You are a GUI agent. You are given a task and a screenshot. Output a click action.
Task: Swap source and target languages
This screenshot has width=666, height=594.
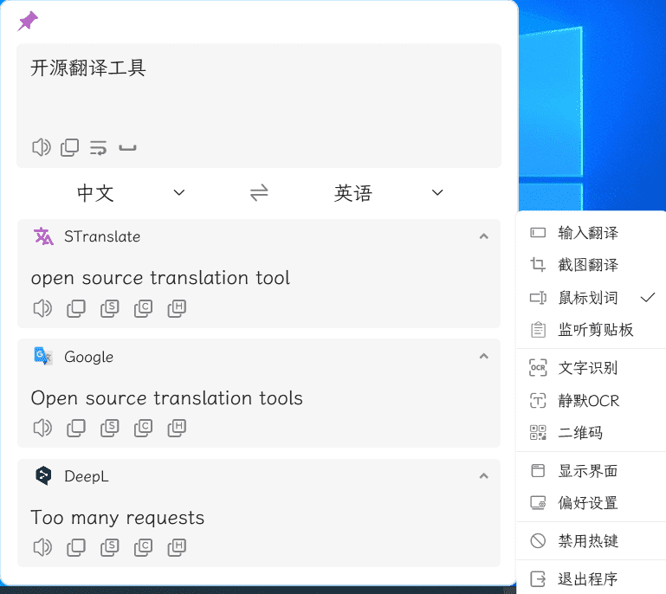tap(259, 192)
